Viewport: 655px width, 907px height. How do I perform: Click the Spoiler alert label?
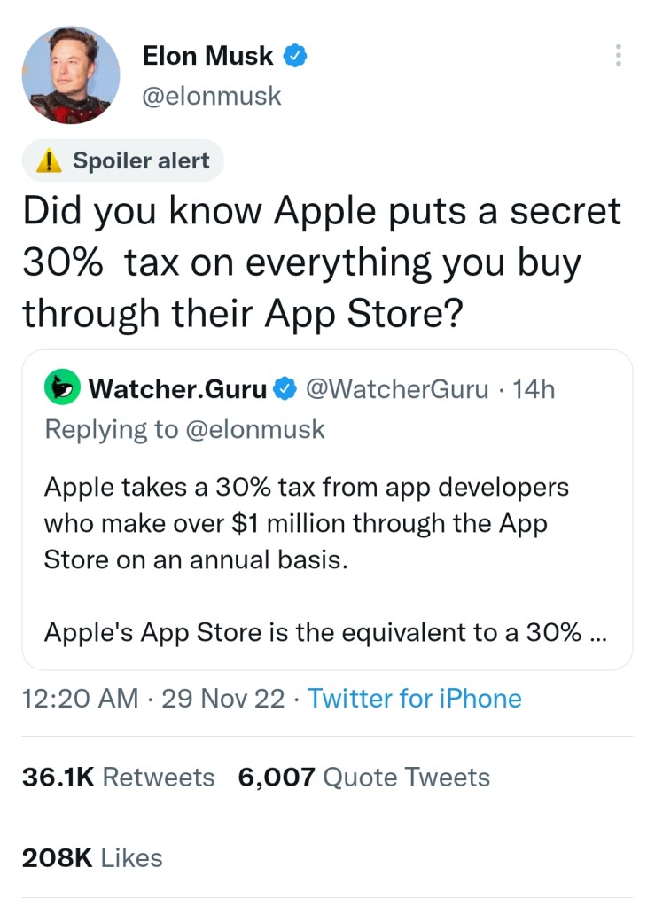[x=140, y=160]
